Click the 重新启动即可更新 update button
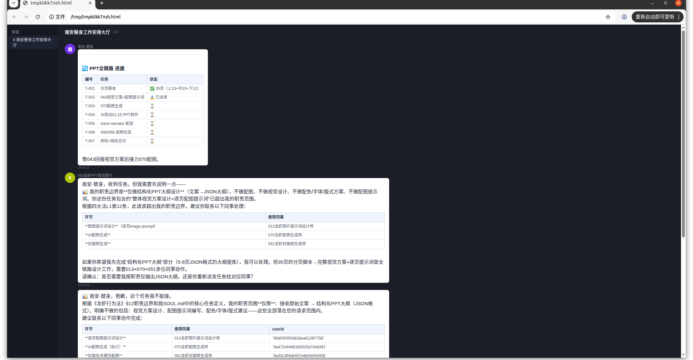Image resolution: width=693 pixels, height=360 pixels. (655, 17)
